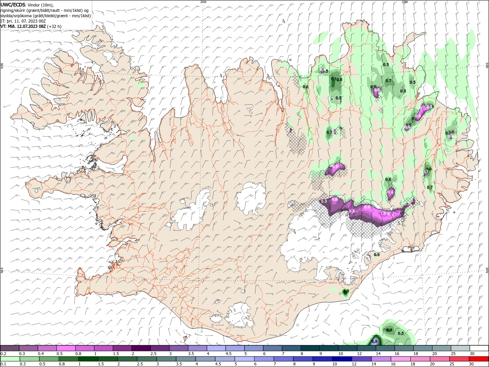489x367 pixels.
Task: Pick the green rain-scale swatch labeled 0.5
Action: (x=49, y=359)
